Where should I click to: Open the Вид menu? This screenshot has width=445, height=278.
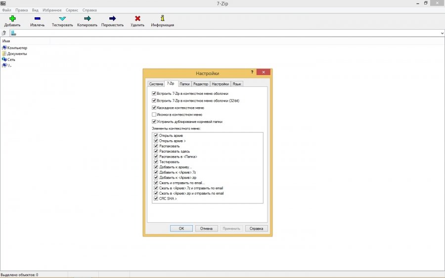[x=35, y=10]
